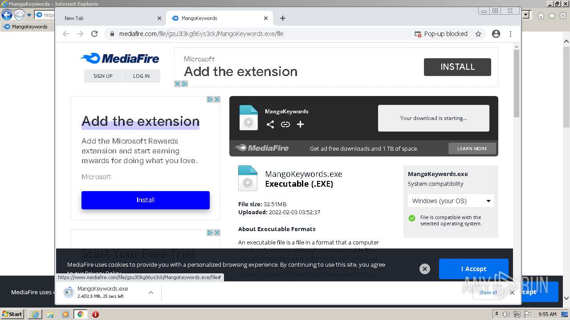Click the Add the extension ad headline

click(x=141, y=121)
